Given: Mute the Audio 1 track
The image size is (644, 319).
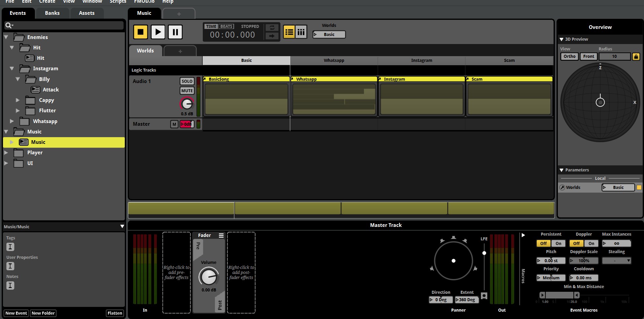Looking at the screenshot, I should 187,91.
